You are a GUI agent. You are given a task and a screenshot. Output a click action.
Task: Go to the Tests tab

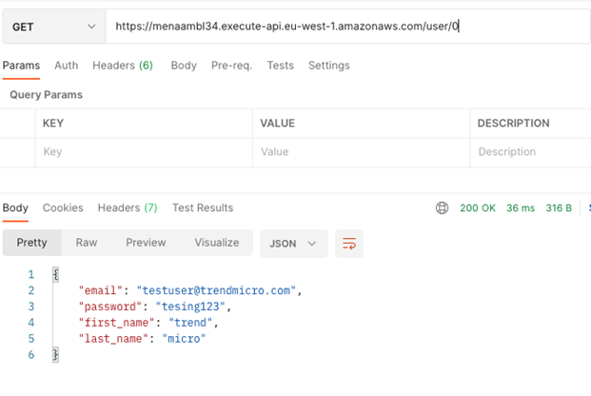point(281,66)
